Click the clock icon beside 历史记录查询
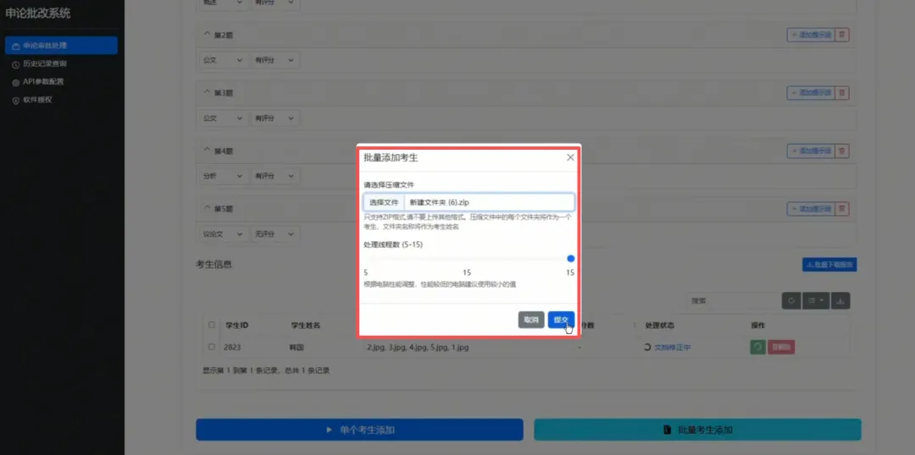 coord(16,64)
